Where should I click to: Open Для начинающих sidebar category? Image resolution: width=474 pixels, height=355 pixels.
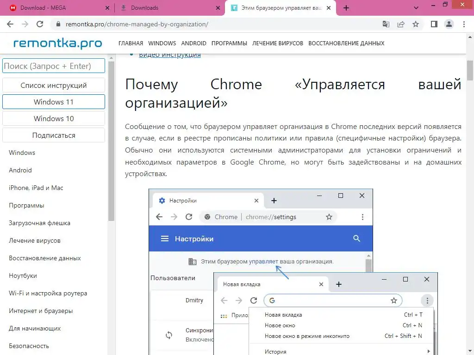[35, 328]
